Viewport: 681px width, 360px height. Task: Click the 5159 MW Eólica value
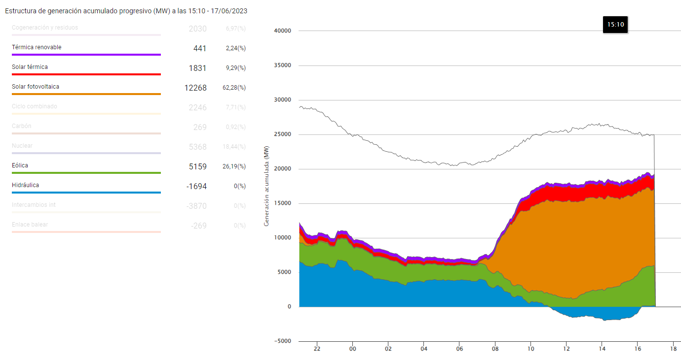coord(197,166)
